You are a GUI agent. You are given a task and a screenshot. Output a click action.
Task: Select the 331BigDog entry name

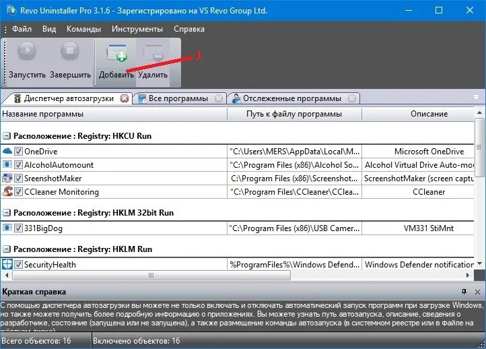tap(43, 228)
